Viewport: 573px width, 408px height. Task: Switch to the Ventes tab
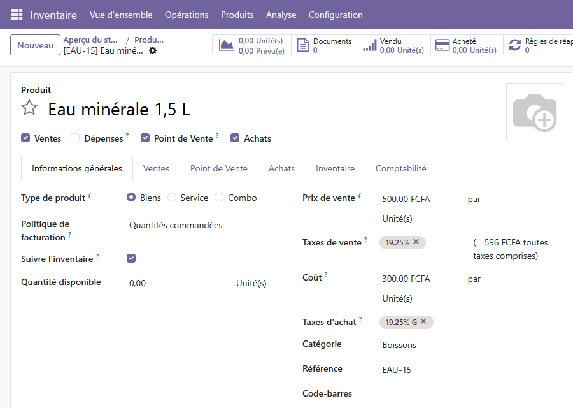tap(156, 168)
